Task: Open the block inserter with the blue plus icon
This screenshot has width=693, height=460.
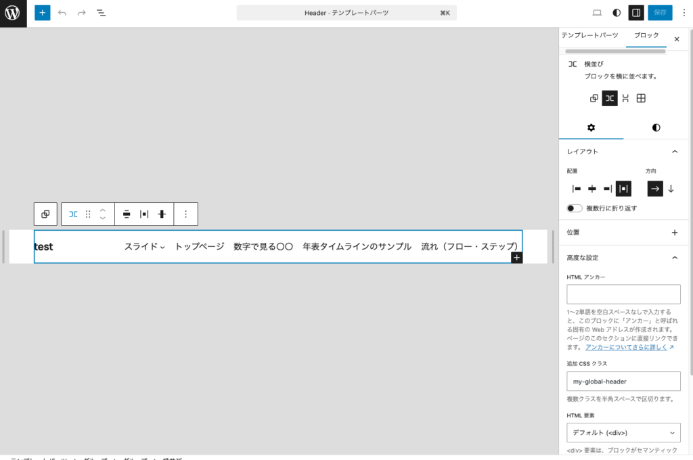Action: tap(42, 12)
